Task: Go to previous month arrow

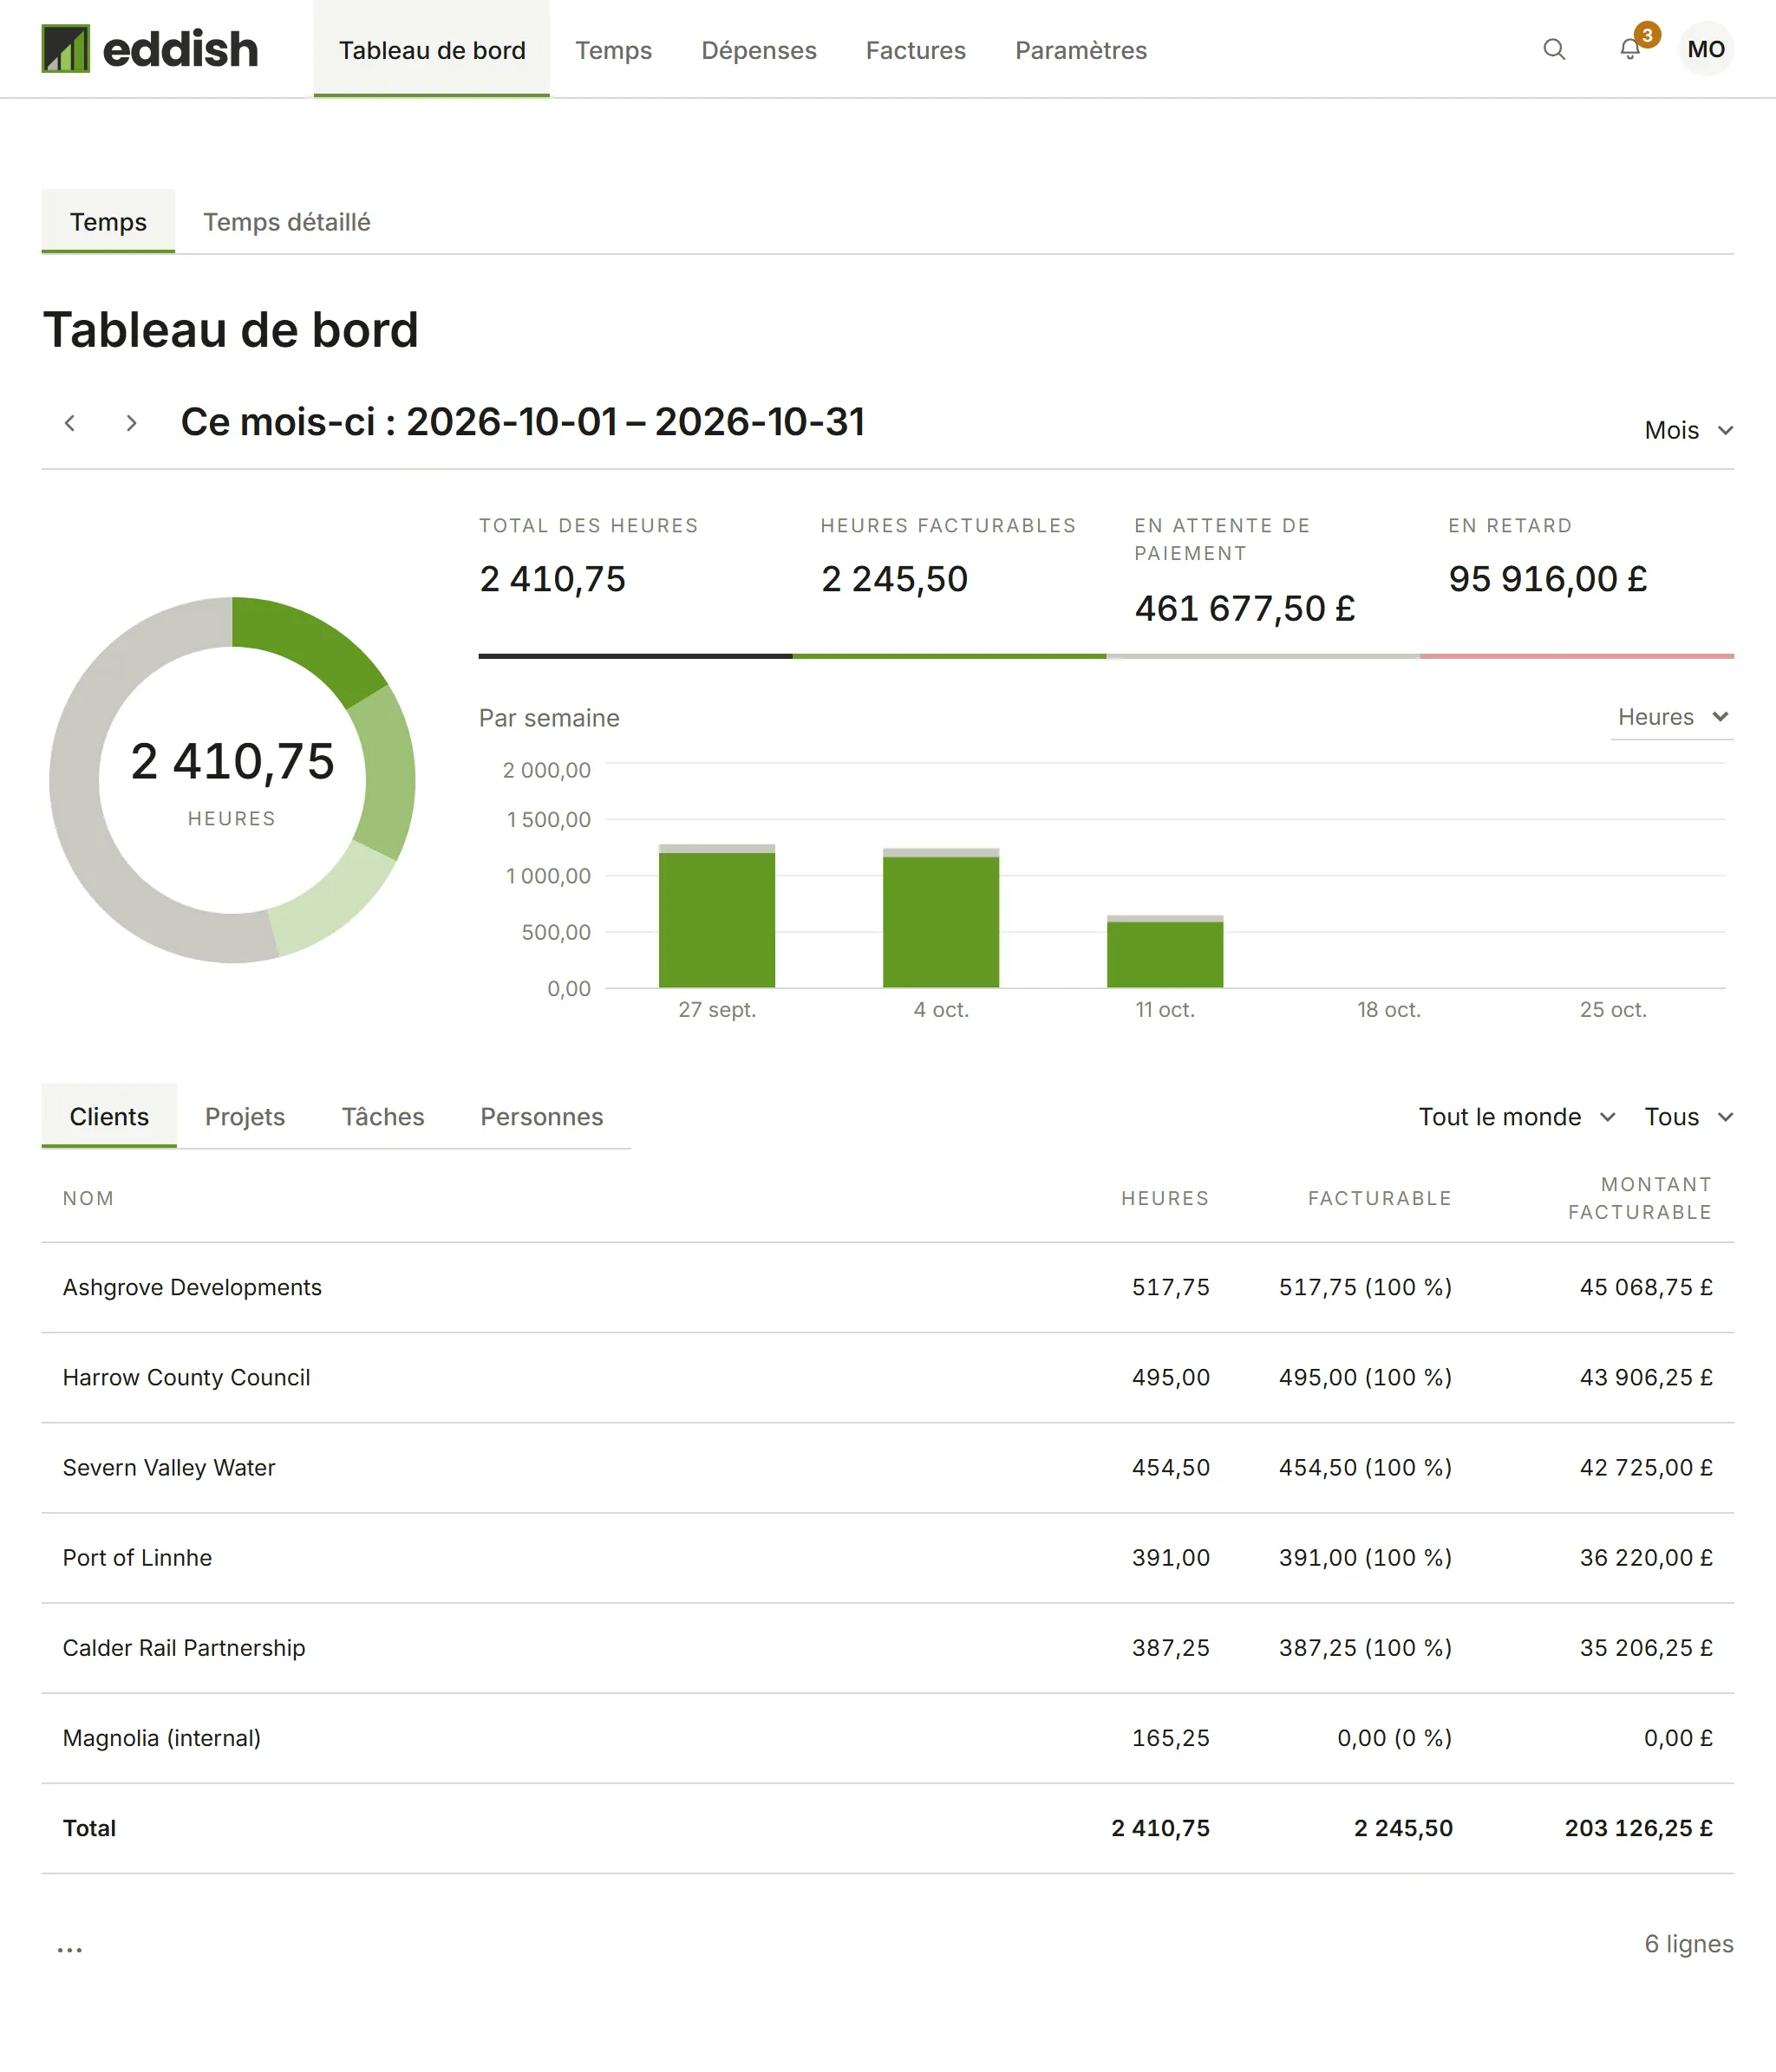Action: [x=70, y=423]
